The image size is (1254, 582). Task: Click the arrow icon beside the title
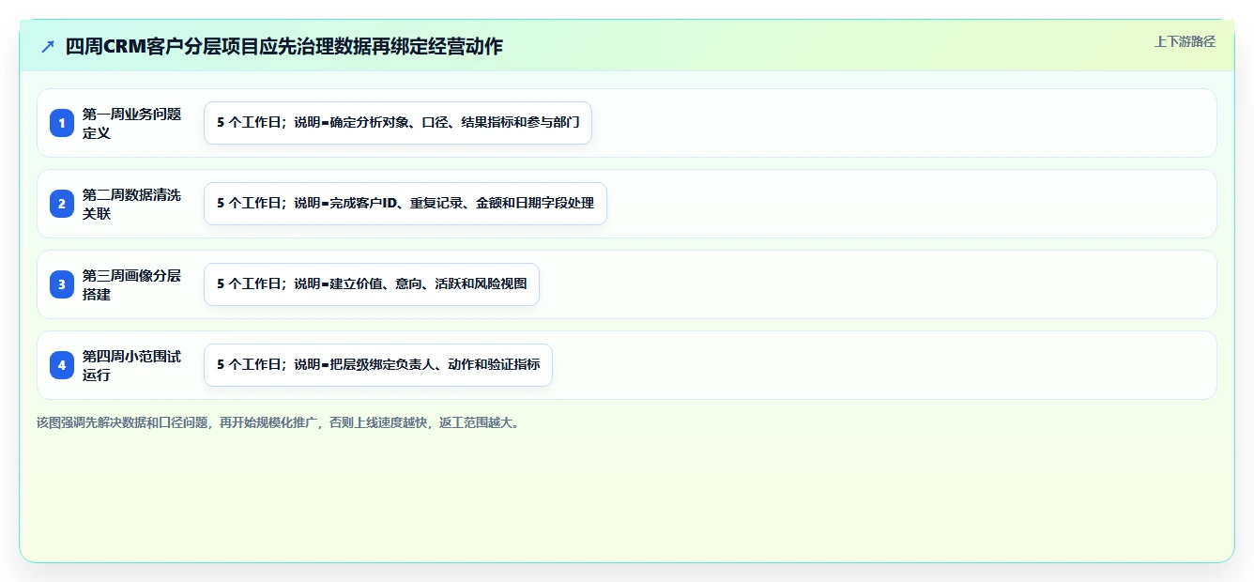tap(48, 46)
